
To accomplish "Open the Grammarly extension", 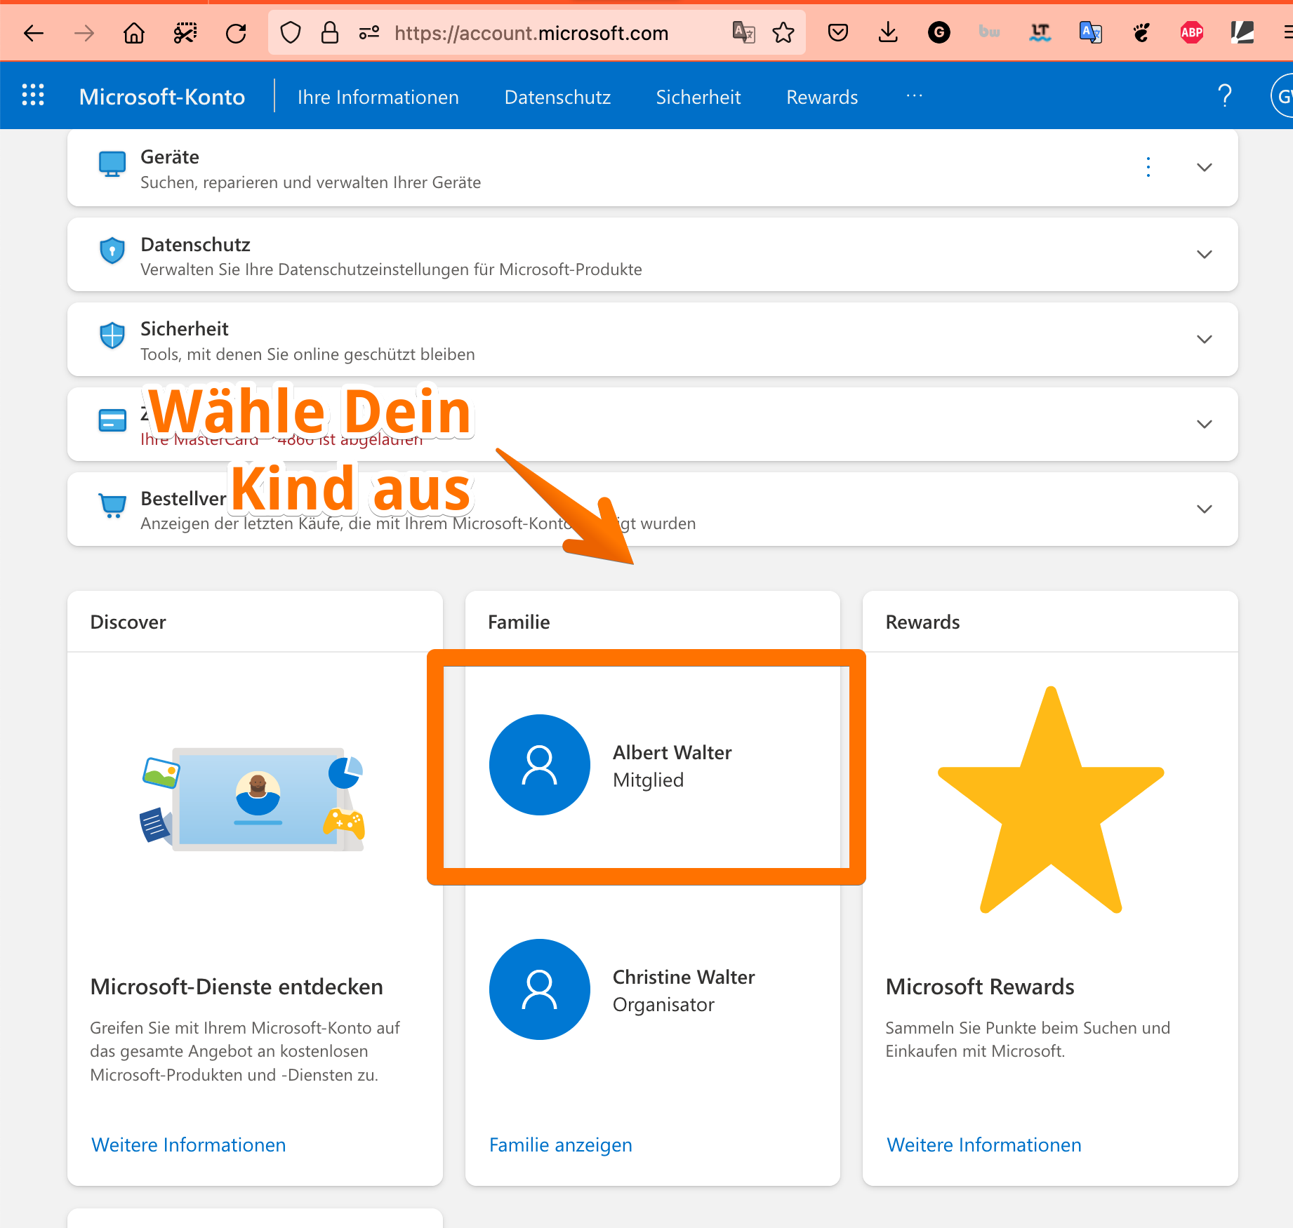I will [939, 32].
